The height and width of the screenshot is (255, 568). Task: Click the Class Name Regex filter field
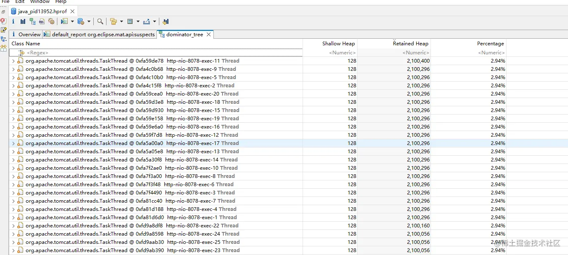pos(156,53)
